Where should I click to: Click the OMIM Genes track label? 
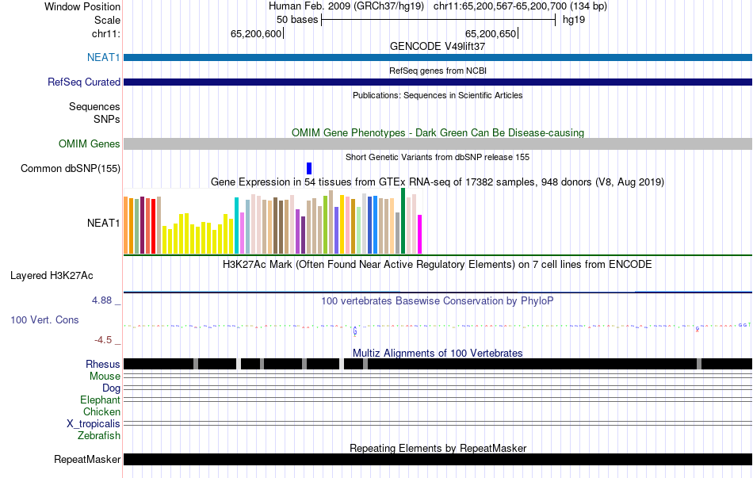coord(90,143)
